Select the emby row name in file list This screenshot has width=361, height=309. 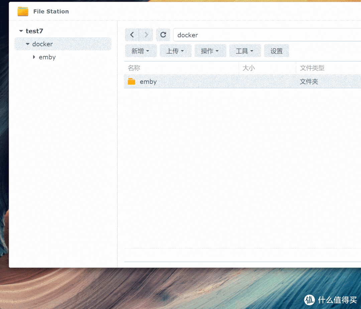[x=148, y=82]
